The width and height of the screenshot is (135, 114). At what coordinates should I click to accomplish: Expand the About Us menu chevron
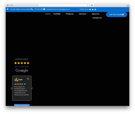101,14
